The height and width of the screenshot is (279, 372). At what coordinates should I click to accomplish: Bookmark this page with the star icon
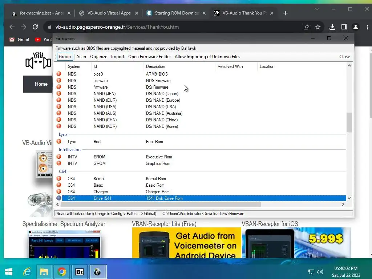[x=318, y=27]
